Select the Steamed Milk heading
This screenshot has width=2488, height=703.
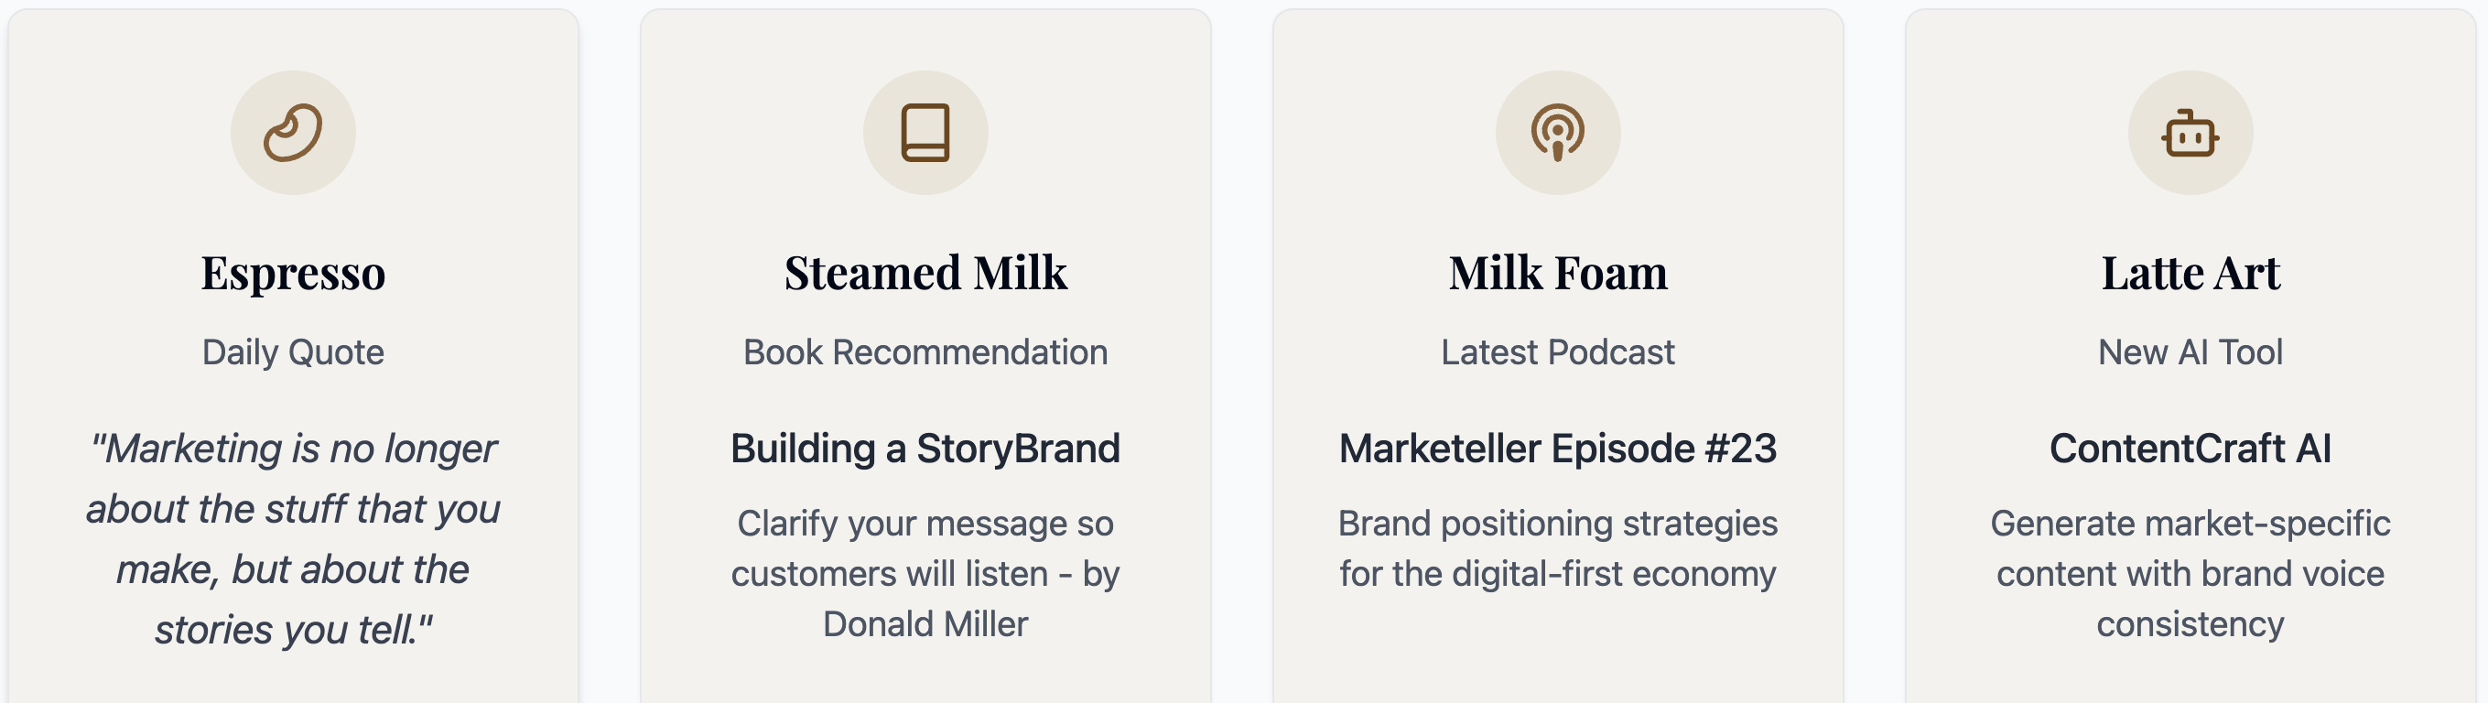click(925, 272)
